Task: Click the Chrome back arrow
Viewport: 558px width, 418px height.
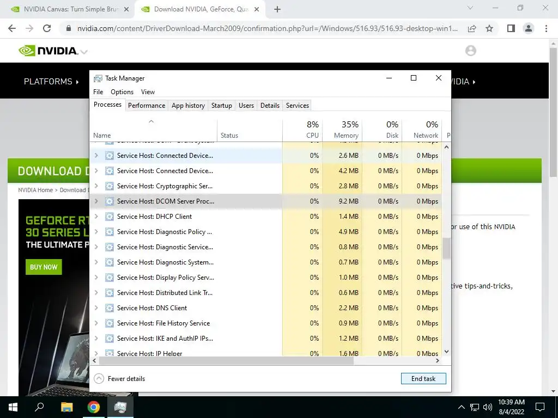Action: (x=12, y=28)
